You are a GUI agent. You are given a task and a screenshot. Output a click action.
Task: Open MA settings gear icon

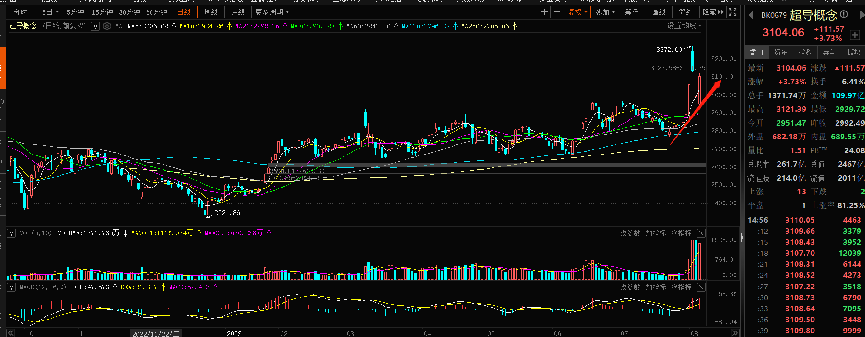click(107, 26)
